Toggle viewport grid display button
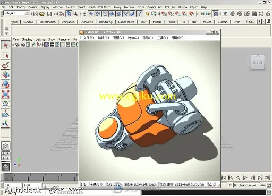Image resolution: width=272 pixels, height=196 pixels. (x=47, y=45)
